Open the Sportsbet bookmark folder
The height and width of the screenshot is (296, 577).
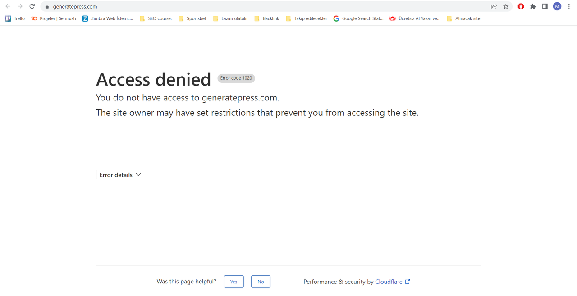(x=192, y=18)
